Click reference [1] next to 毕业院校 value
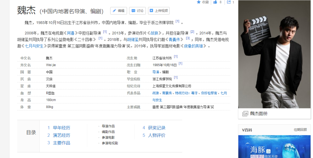The height and width of the screenshot is (158, 313). (x=176, y=77)
